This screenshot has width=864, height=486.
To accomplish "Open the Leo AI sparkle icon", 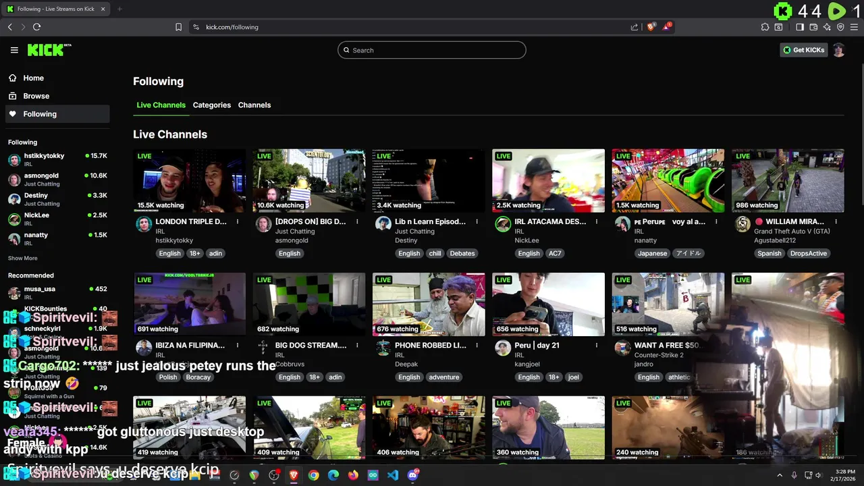I will tap(827, 27).
